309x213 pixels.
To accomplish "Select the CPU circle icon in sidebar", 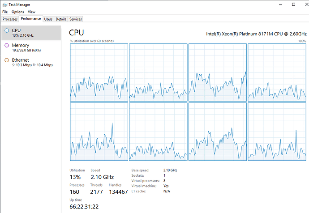I will click(6, 30).
